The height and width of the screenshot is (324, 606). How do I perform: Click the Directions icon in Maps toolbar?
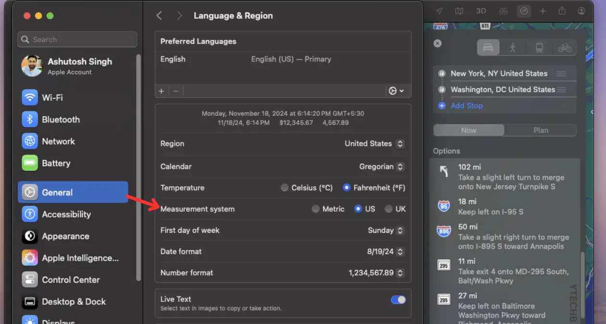524,11
